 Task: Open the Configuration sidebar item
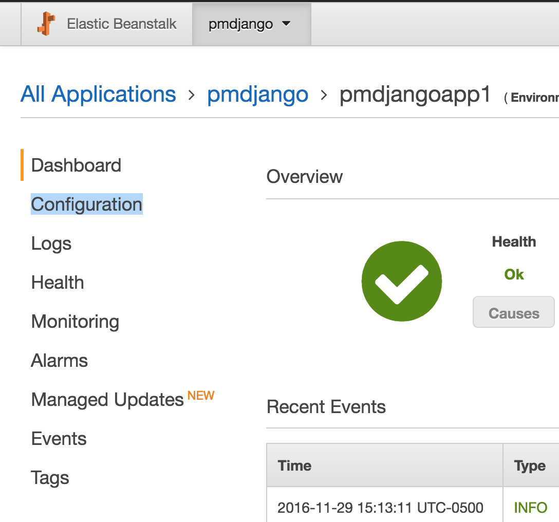point(87,204)
